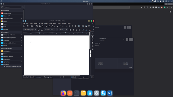Image resolution: width=173 pixels, height=97 pixels.
Task: Click the Print icon in Writer toolbar
Action: [40, 26]
